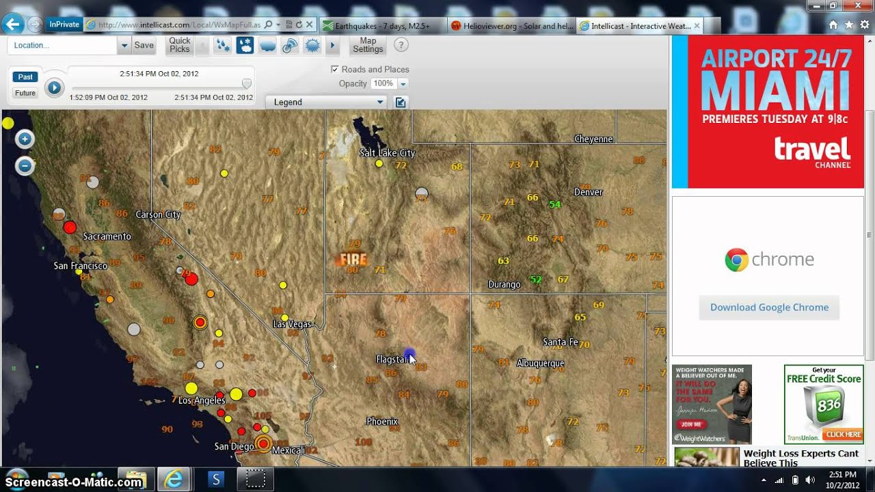The width and height of the screenshot is (875, 492).
Task: Click the Free Credit Score ad
Action: (824, 405)
